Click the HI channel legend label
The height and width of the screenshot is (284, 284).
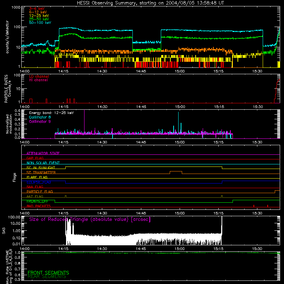38,80
